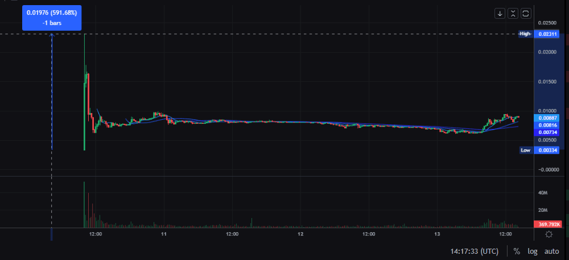The height and width of the screenshot is (260, 569).
Task: Click the indicator value label 0.00734
Action: tap(546, 132)
